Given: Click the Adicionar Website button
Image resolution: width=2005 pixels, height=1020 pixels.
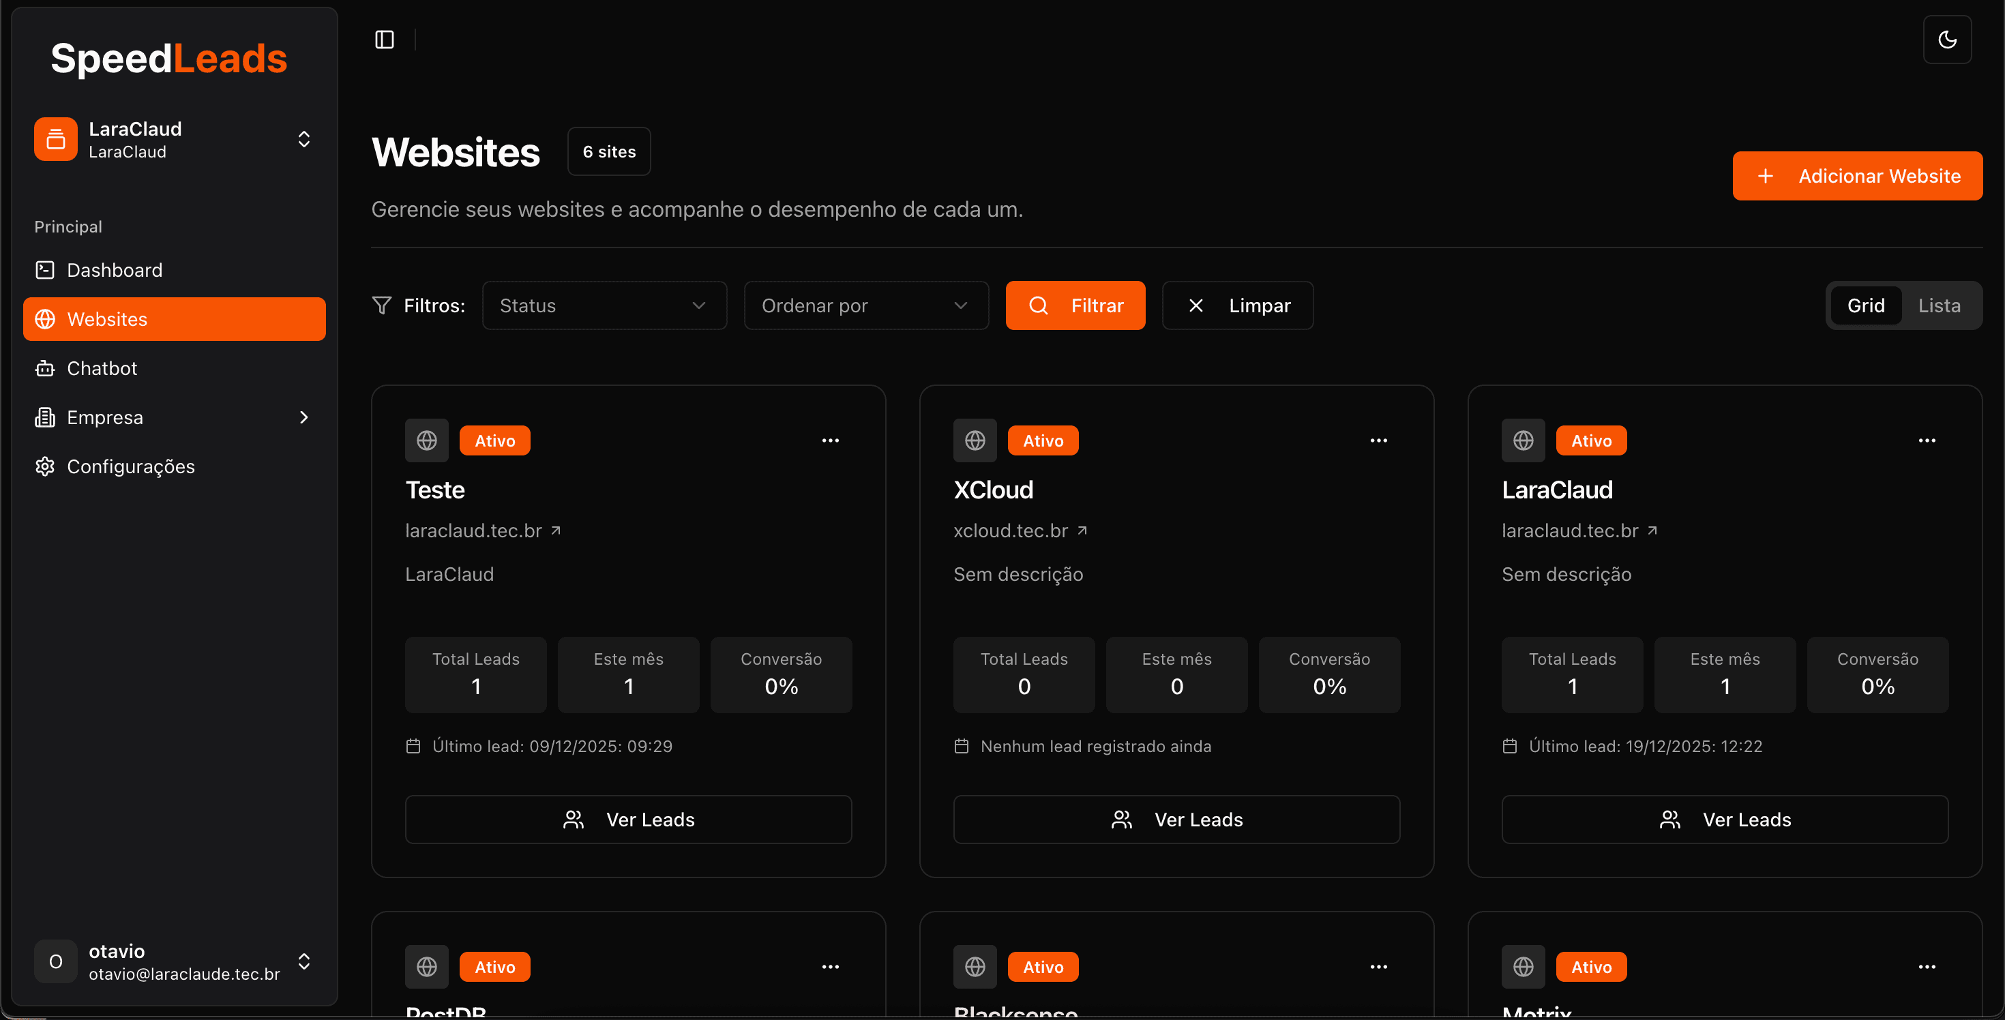Looking at the screenshot, I should pyautogui.click(x=1857, y=175).
